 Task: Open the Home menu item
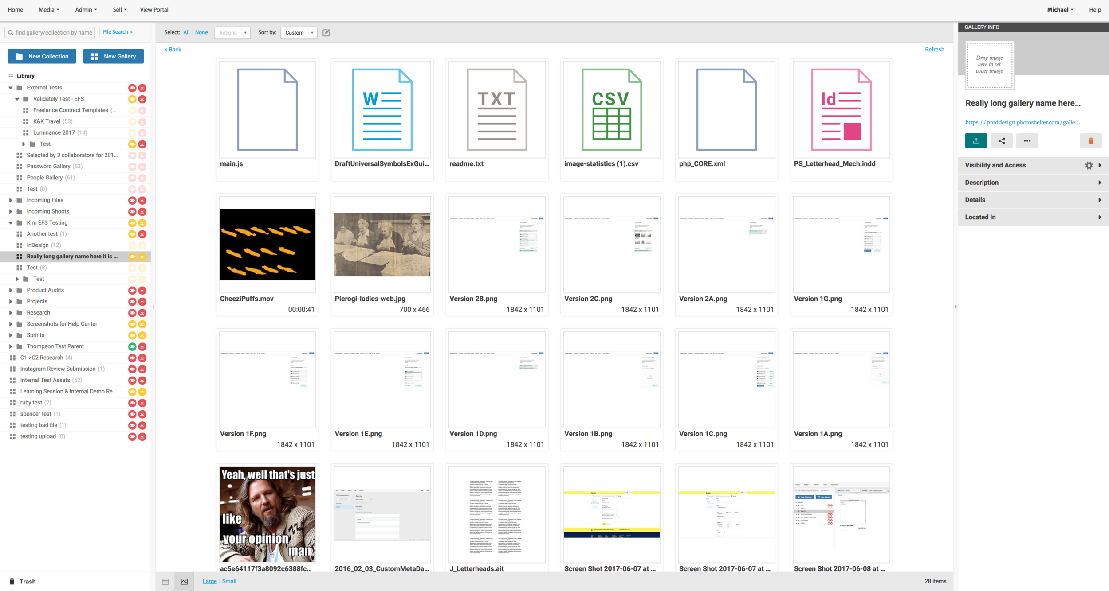[16, 10]
